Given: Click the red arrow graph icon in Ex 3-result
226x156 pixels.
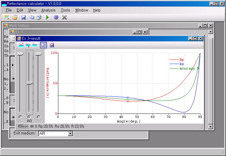Looking at the screenshot, I should 28,45.
